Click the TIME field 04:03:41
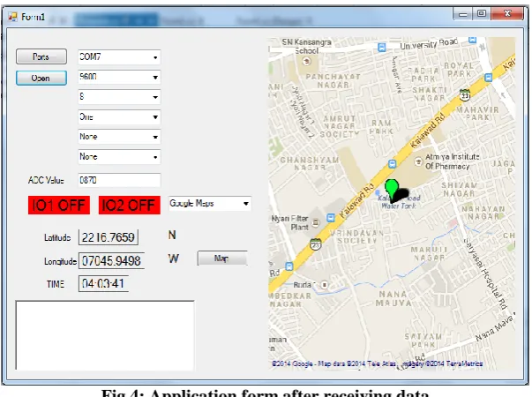This screenshot has height=397, width=532. 103,284
